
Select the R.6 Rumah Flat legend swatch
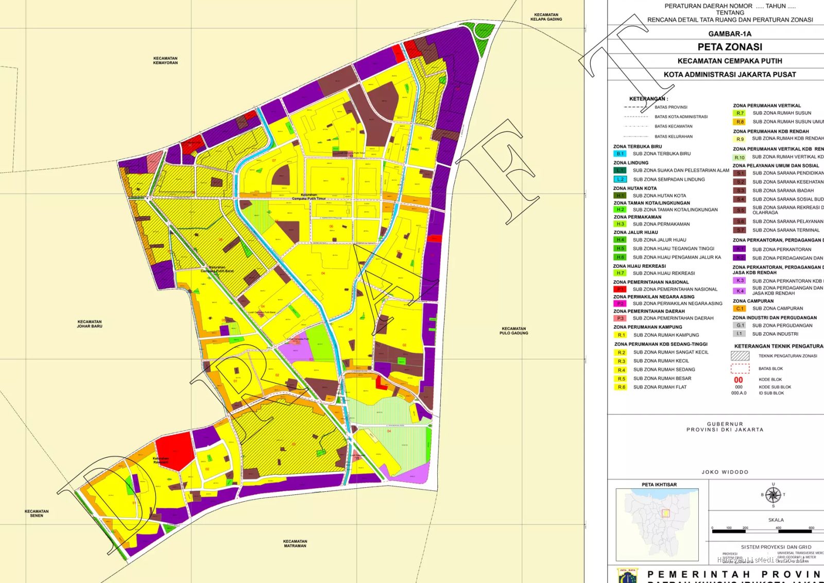[x=621, y=387]
